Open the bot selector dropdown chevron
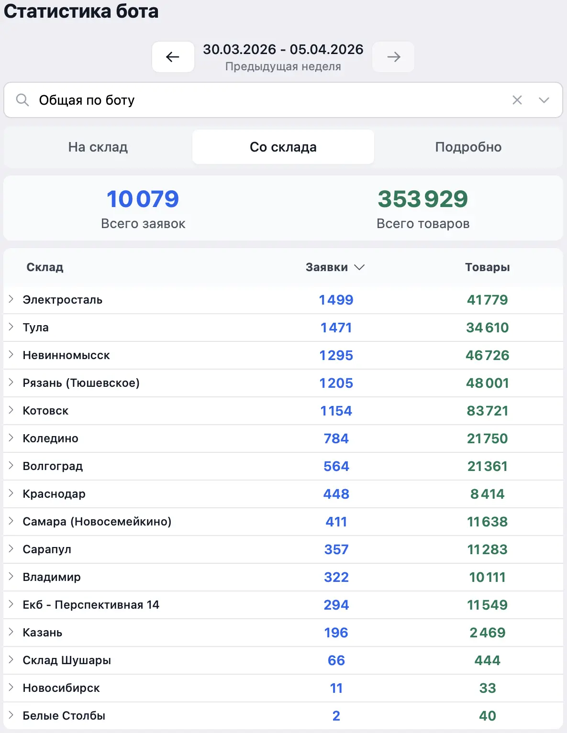Viewport: 567px width, 733px height. pos(544,100)
